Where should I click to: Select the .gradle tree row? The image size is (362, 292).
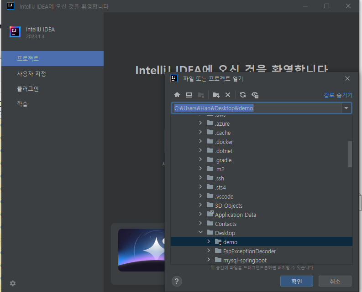tap(262, 160)
